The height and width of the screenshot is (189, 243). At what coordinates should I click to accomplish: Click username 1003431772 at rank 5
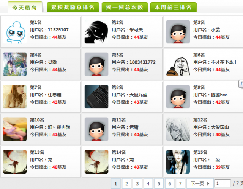coord(142,62)
